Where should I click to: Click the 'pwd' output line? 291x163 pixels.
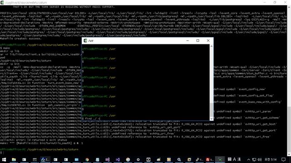click(x=3, y=58)
